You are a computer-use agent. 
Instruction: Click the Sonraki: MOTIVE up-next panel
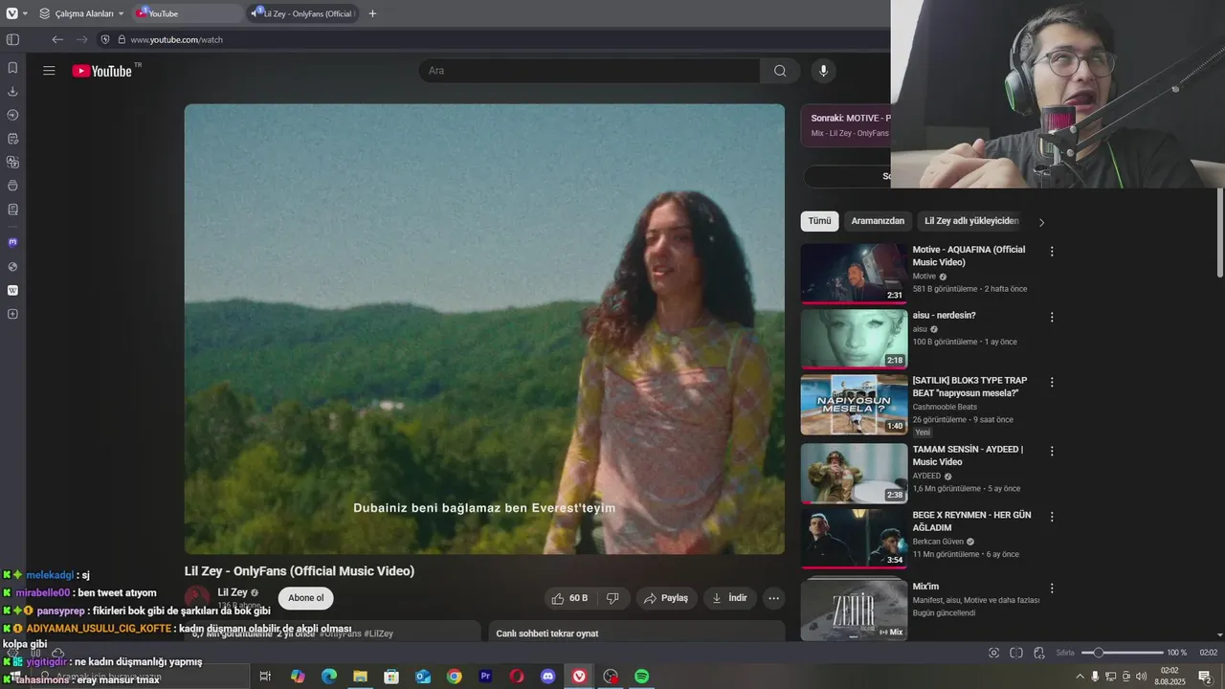coord(847,125)
